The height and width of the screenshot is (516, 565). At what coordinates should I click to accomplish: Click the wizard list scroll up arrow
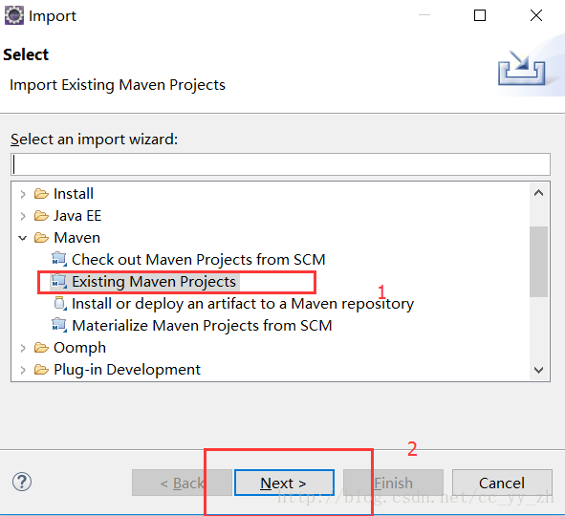click(x=538, y=193)
